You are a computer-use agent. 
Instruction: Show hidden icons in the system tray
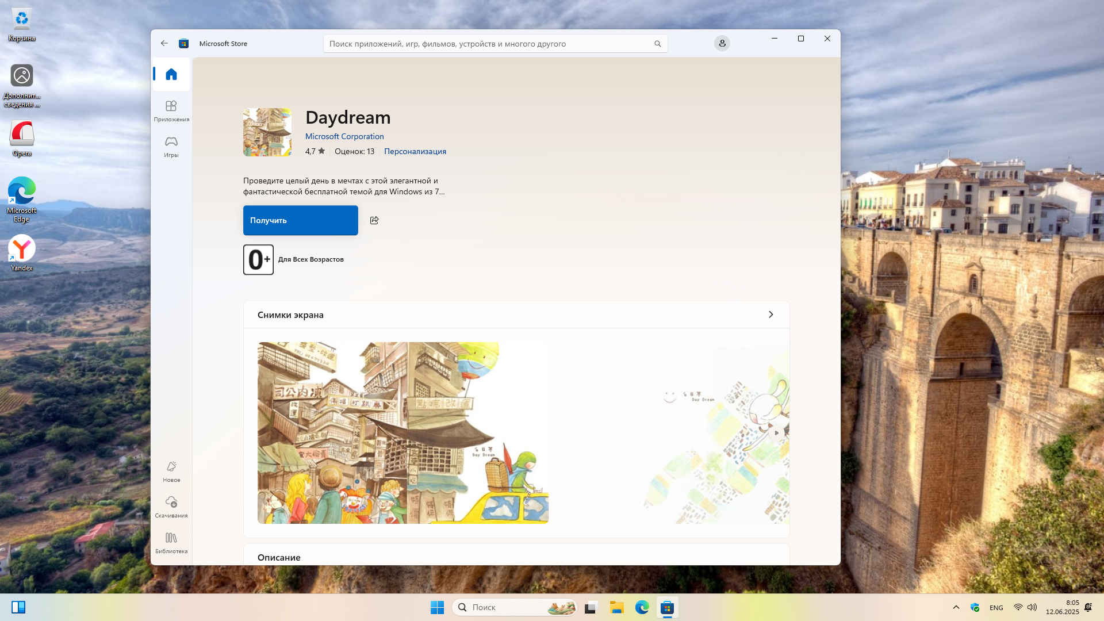tap(956, 607)
